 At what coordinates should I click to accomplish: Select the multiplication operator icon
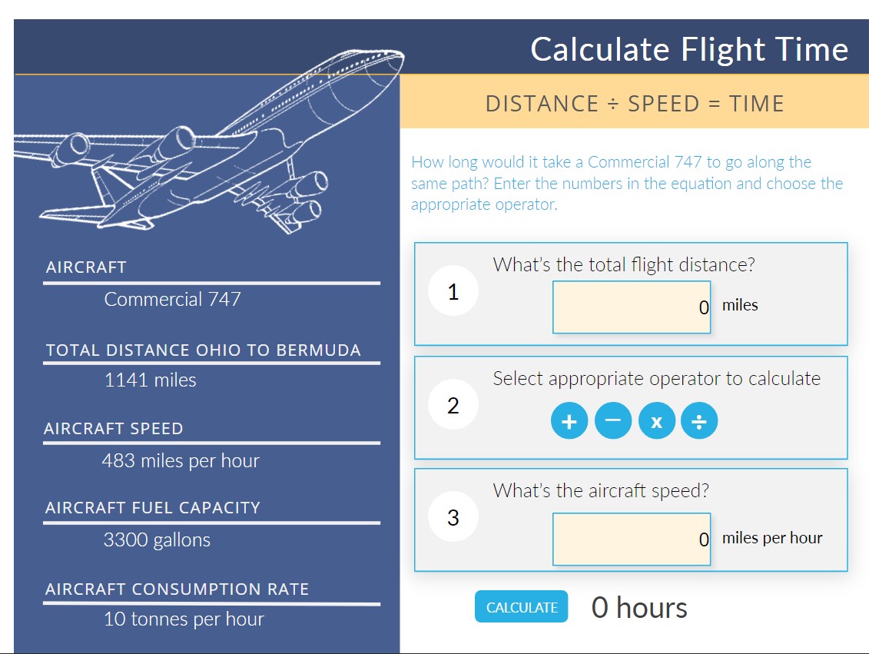pos(656,420)
